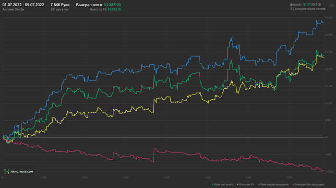Click '5.3 среднее число столов' text
This screenshot has width=336, height=188.
point(308,9)
